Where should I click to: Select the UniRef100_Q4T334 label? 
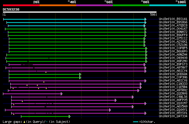click(x=173, y=116)
